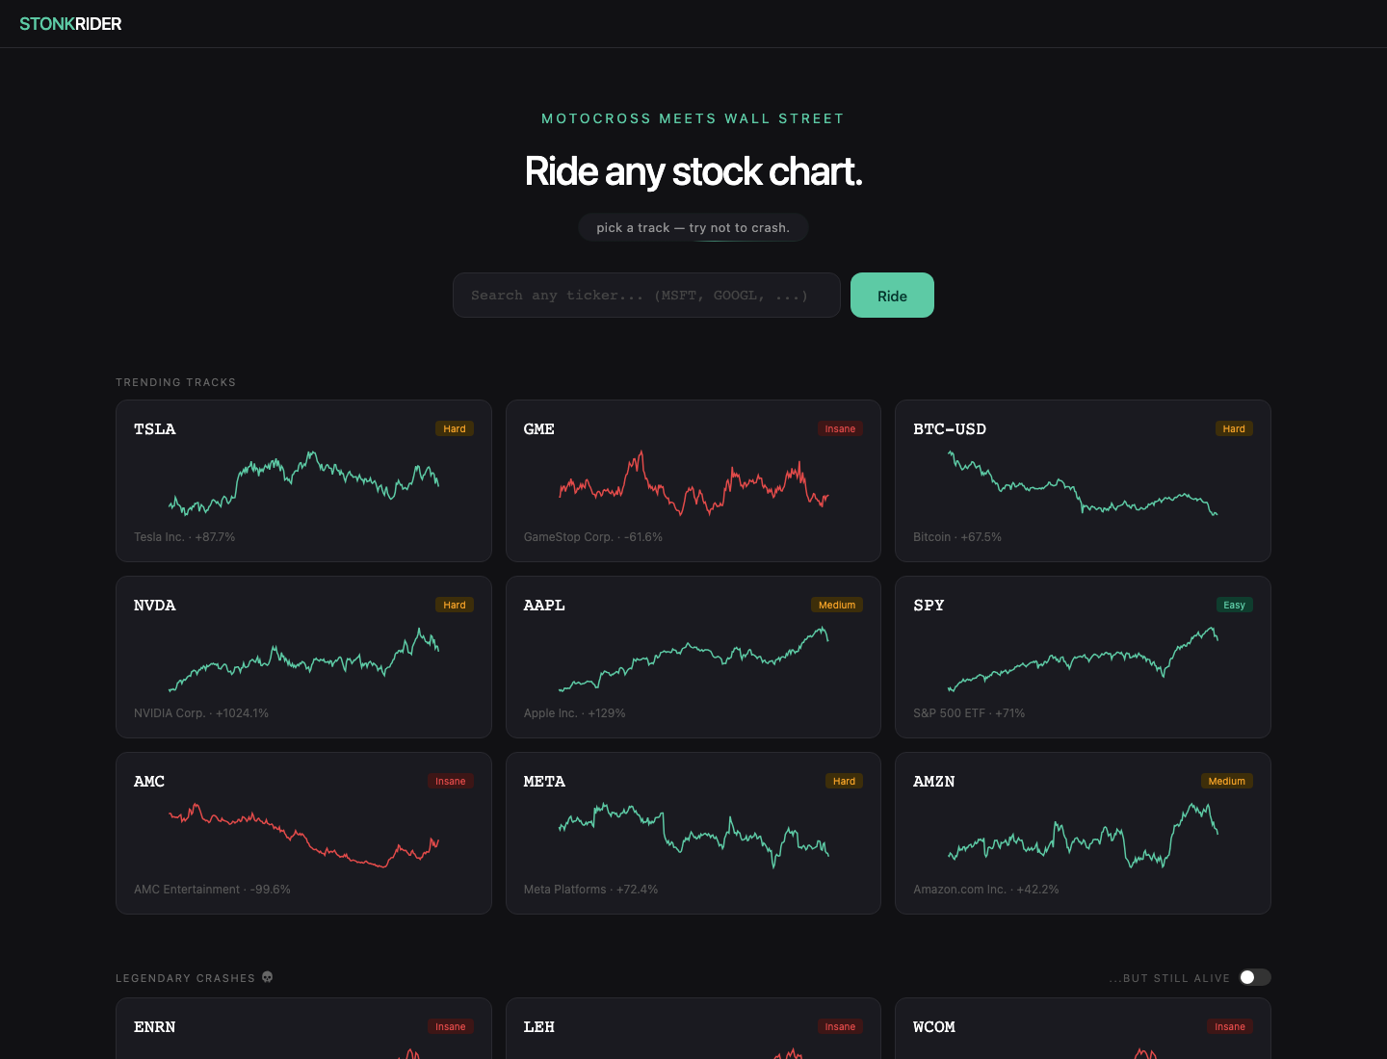Click the Insane badge on GME card
Screen dimensions: 1387x1059
click(x=840, y=428)
